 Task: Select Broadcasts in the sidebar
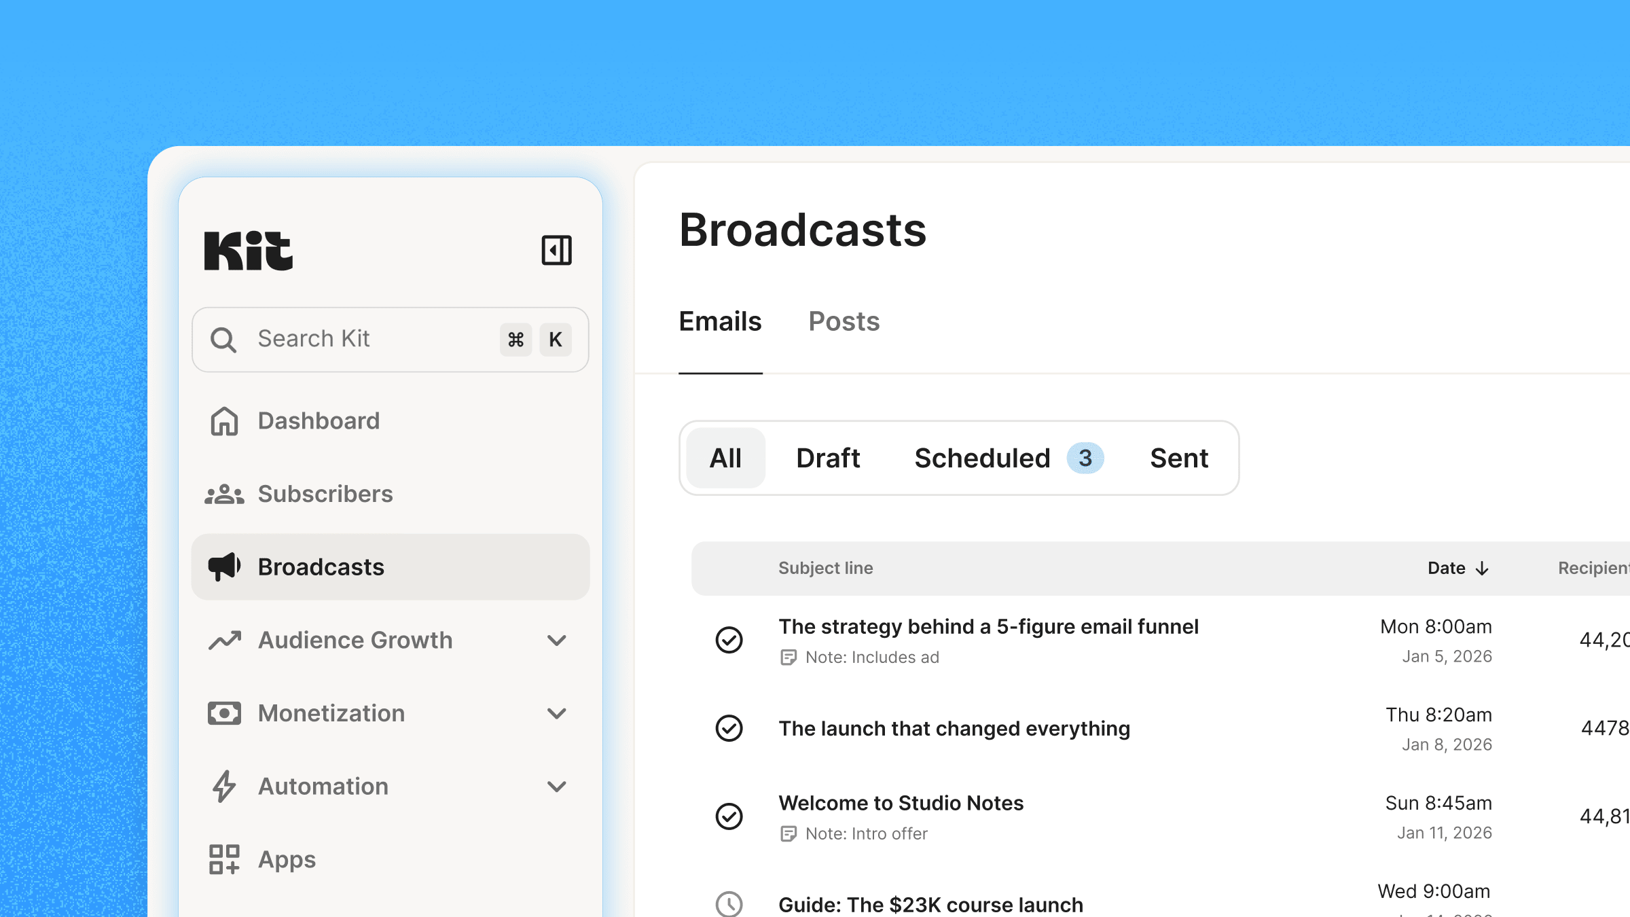(x=391, y=567)
